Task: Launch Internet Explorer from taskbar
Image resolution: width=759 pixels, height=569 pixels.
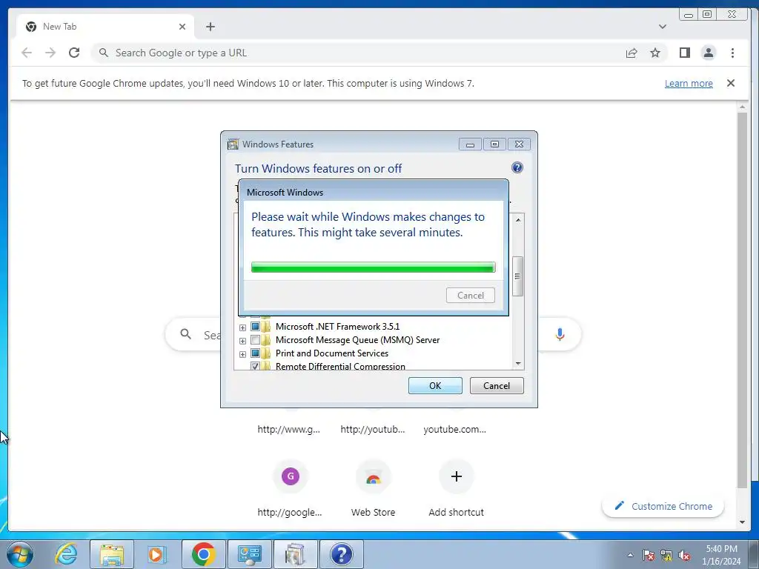Action: coord(66,554)
